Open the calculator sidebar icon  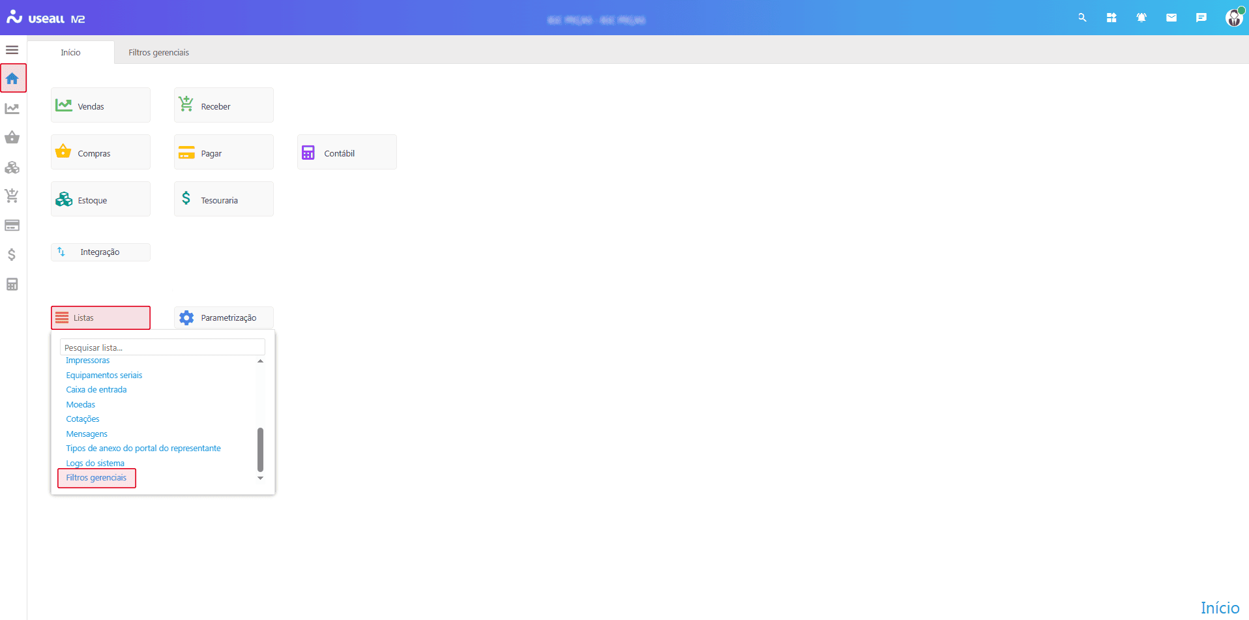coord(12,284)
